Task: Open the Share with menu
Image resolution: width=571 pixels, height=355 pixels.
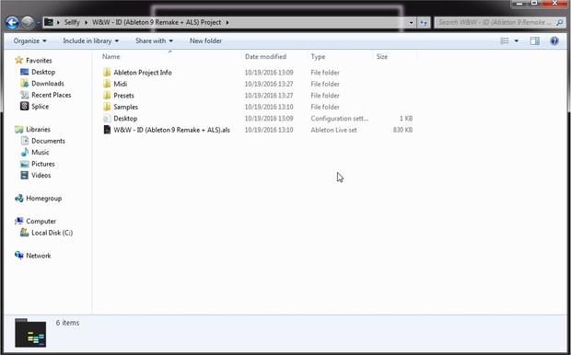Action: click(154, 40)
